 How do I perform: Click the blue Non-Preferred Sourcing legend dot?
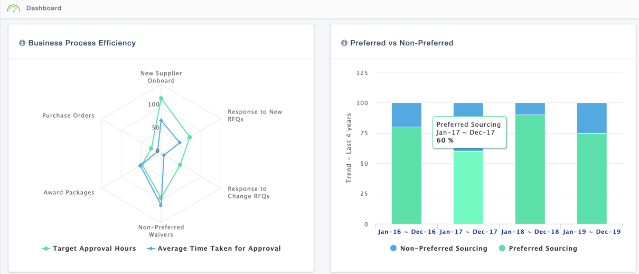[393, 248]
